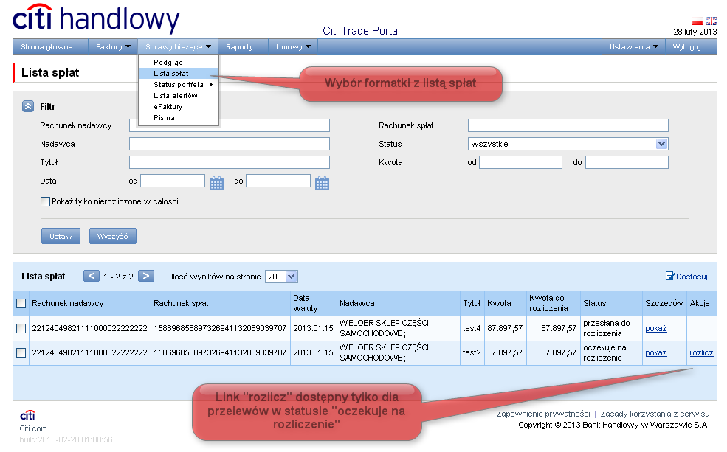
Task: Expand the Faktury menu
Action: pos(113,46)
